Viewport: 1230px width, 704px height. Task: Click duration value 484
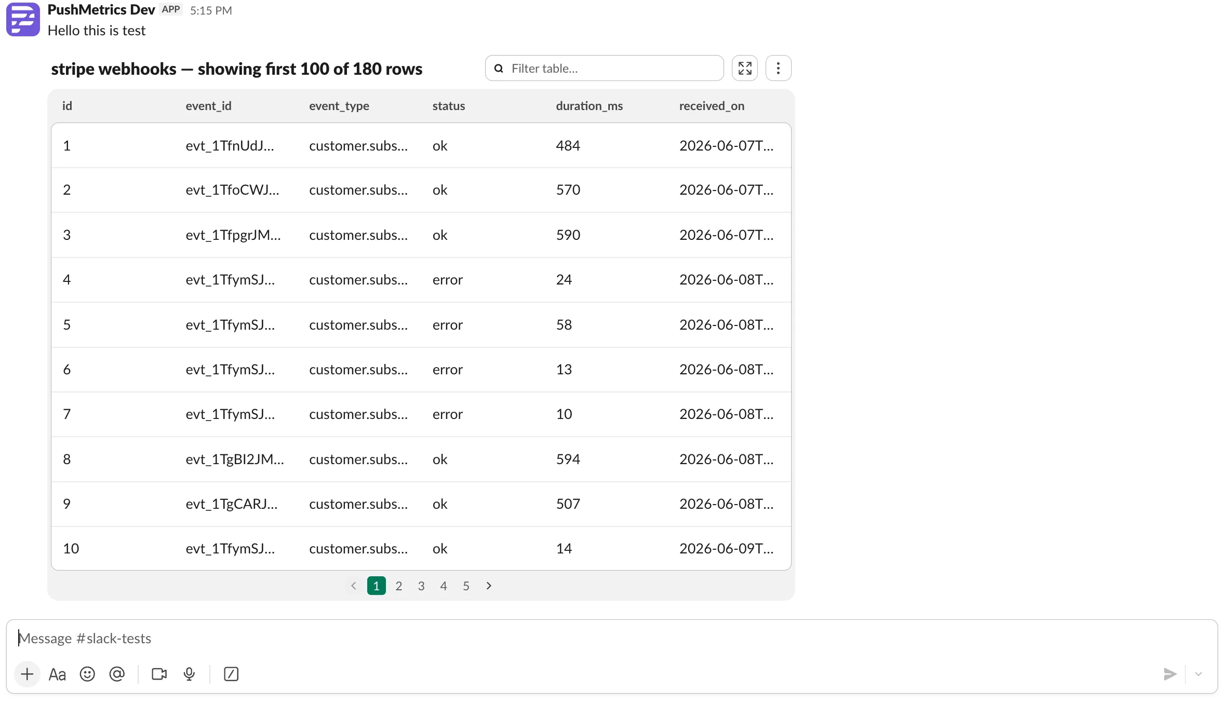[568, 146]
